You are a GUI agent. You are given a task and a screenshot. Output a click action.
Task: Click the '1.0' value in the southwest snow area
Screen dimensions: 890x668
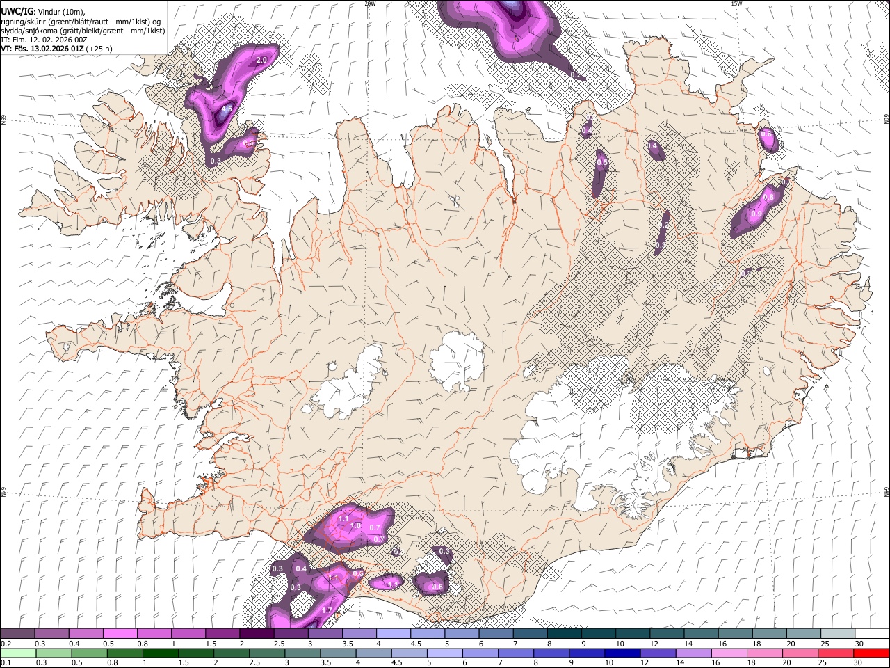pyautogui.click(x=355, y=526)
